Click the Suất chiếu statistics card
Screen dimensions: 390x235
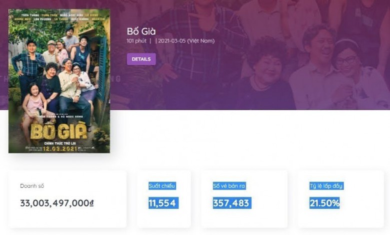tap(164, 199)
